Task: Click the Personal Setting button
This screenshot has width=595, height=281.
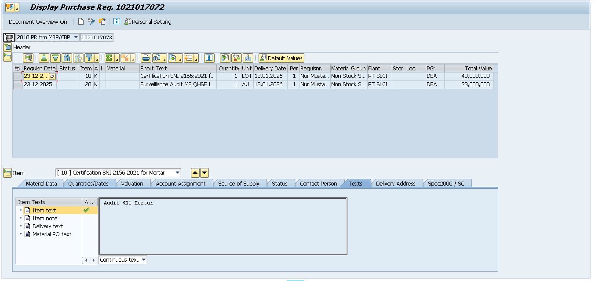Action: pyautogui.click(x=148, y=22)
